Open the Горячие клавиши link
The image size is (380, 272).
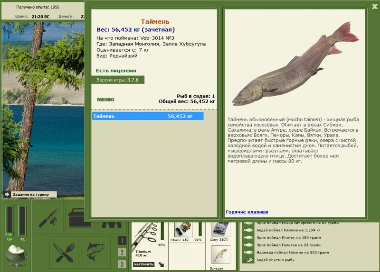[247, 212]
